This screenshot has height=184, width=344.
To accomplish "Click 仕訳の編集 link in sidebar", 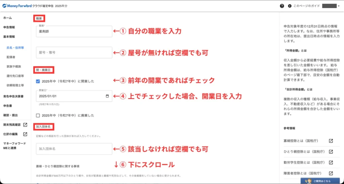I will coord(10,134).
